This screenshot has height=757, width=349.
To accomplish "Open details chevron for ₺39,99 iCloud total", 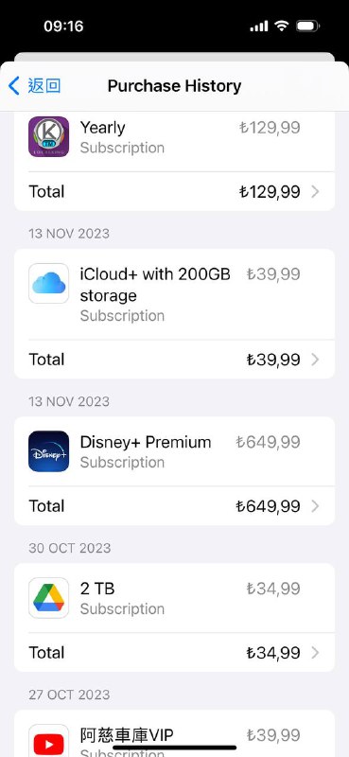I will [x=315, y=360].
